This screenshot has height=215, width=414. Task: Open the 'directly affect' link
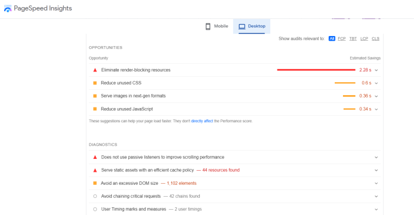click(x=202, y=121)
